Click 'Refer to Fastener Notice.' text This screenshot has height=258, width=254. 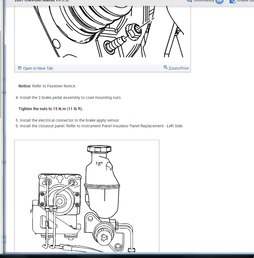54,86
